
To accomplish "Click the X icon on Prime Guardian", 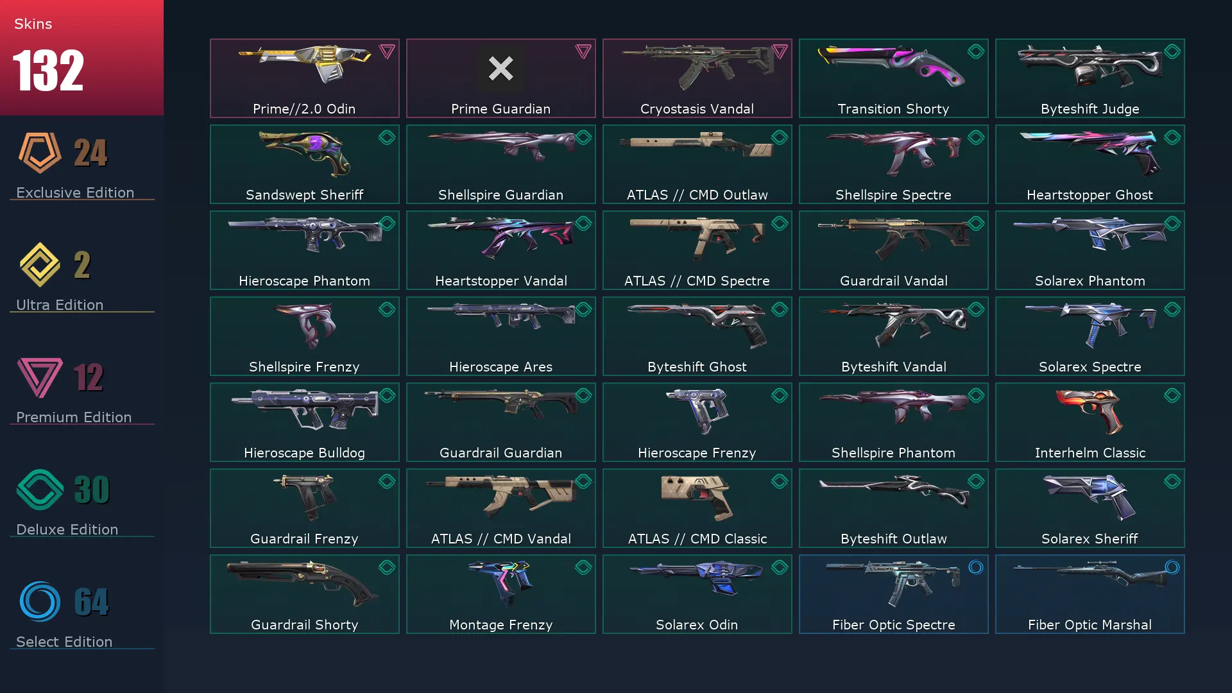I will point(501,68).
